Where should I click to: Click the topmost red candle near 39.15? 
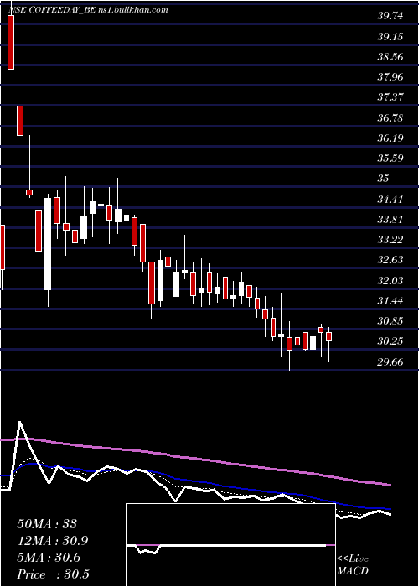(x=11, y=42)
